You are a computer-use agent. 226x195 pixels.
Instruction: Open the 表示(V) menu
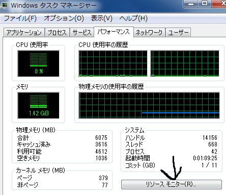pos(101,18)
